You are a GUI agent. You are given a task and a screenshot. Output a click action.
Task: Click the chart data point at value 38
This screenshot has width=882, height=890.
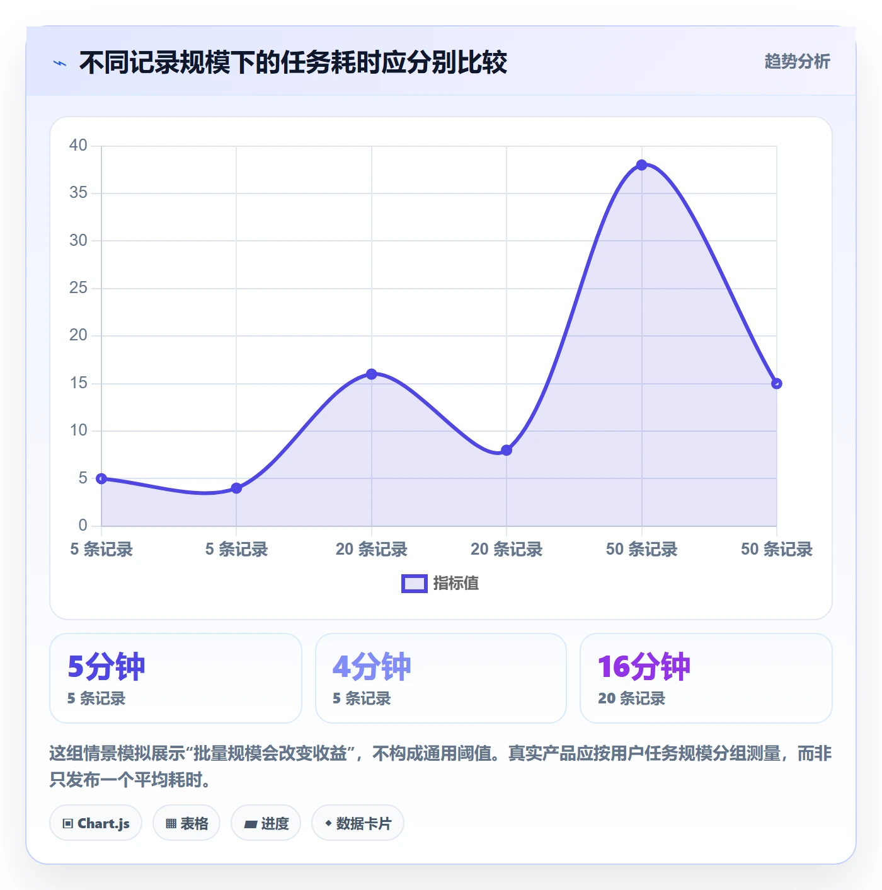click(x=641, y=165)
